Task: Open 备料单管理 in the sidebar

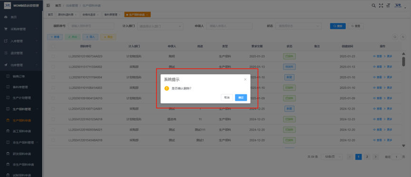Action: tap(20, 87)
